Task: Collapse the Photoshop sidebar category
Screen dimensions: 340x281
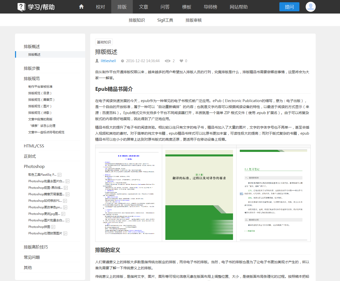Action: [x=34, y=166]
